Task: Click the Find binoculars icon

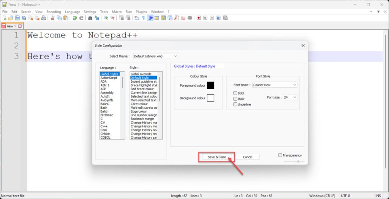Action: coord(90,18)
